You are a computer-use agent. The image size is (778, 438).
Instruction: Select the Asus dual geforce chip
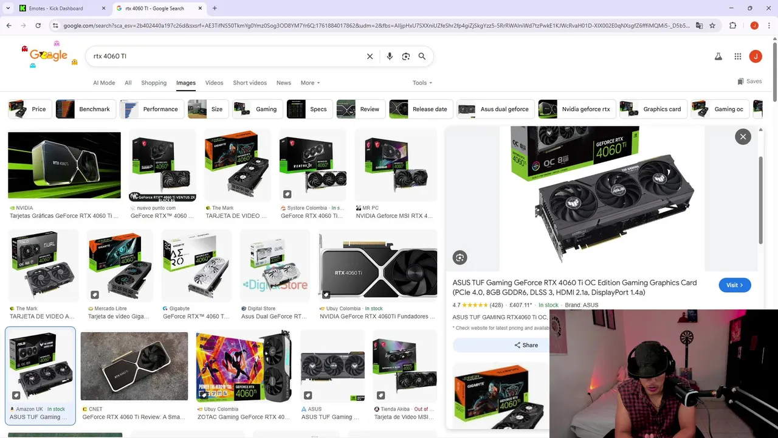pyautogui.click(x=495, y=109)
